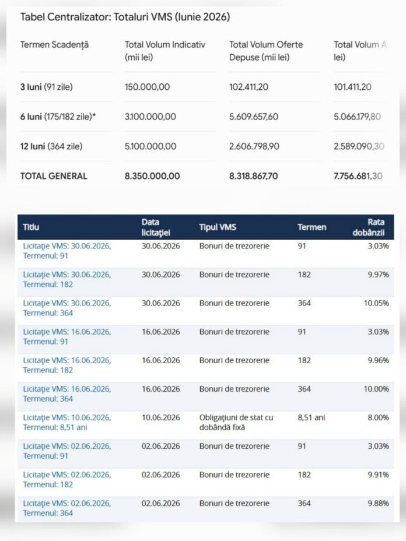Open Licitaţie VMS 16.06.2026 Termenul 182 link
This screenshot has width=406, height=541.
67,366
